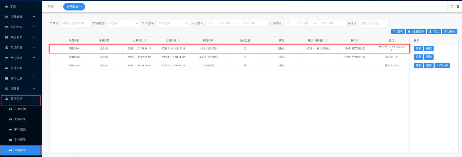Expand the 集团月卡 menu chevron
Screen dimensions: 462x157
pyautogui.click(x=34, y=37)
